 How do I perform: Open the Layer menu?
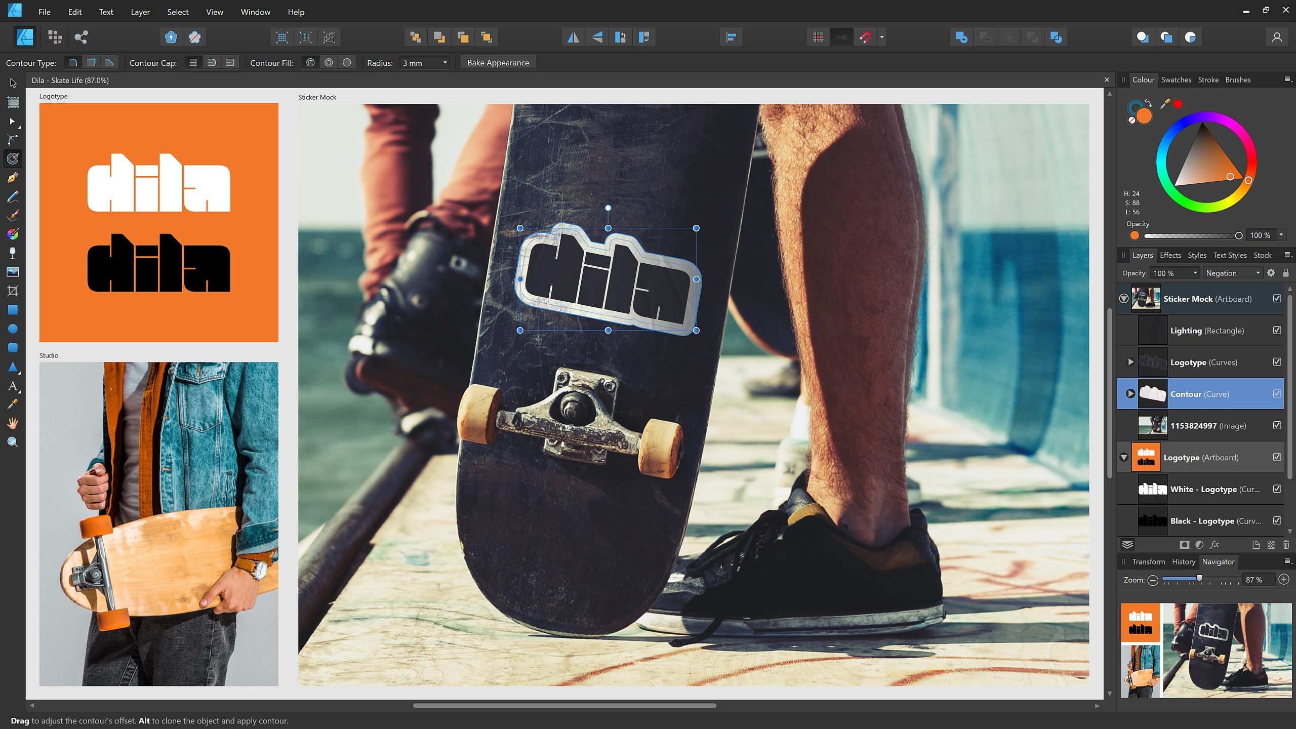point(140,12)
